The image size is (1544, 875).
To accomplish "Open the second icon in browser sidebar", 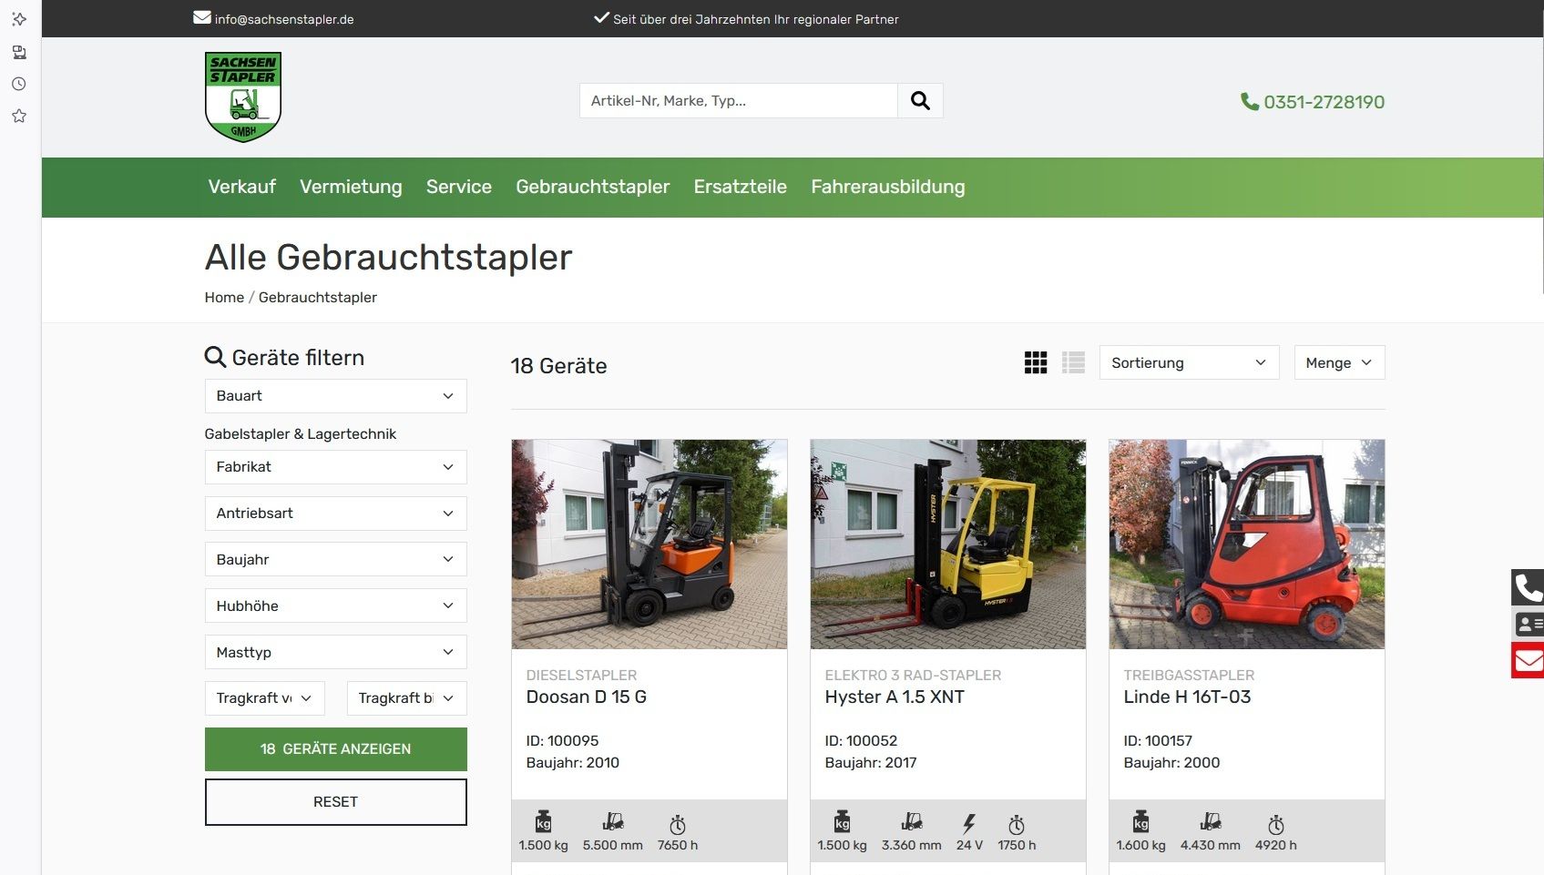I will pos(19,52).
